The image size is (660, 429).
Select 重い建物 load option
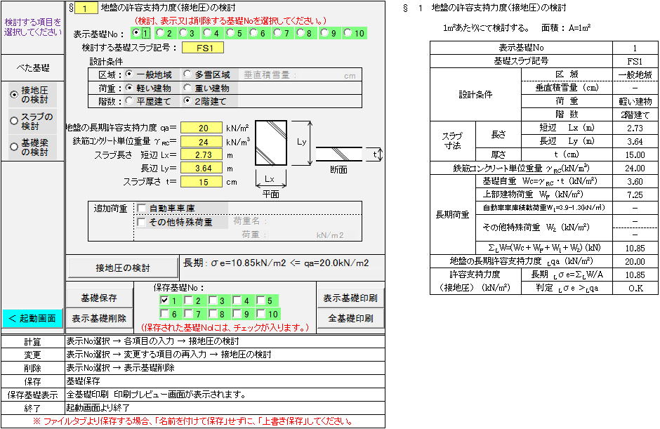(x=187, y=88)
